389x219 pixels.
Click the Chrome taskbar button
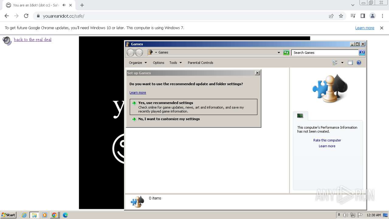point(54,215)
